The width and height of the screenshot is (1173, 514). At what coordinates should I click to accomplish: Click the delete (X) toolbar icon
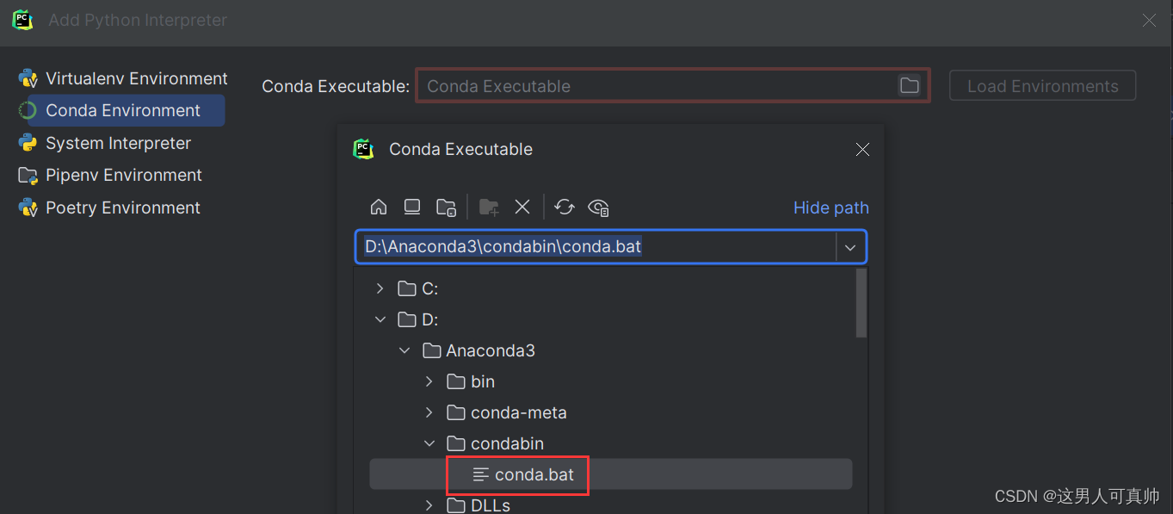522,207
